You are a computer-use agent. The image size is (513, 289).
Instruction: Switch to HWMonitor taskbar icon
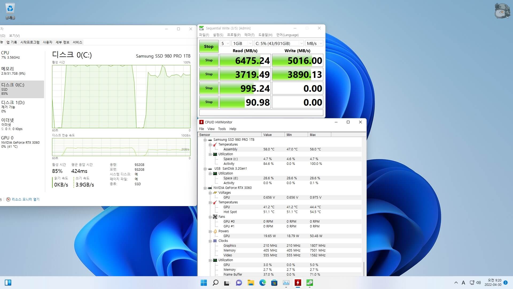pyautogui.click(x=298, y=283)
